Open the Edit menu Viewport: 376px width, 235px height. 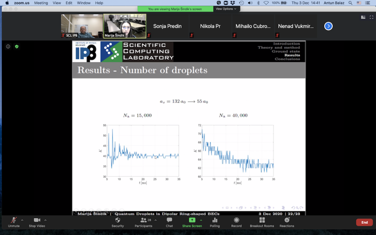(69, 3)
